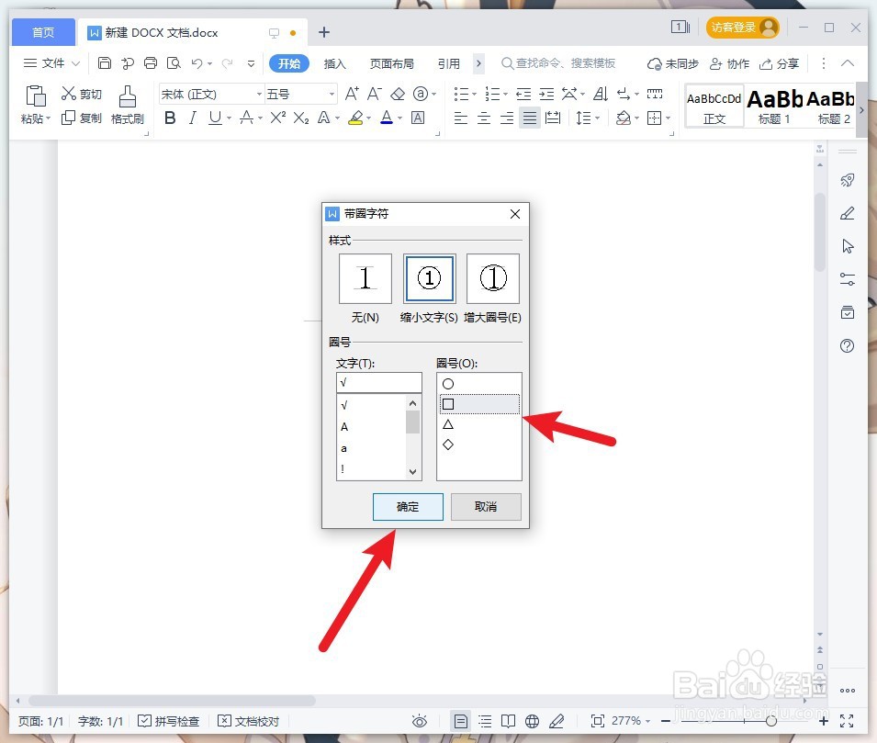Click the Format Painter tool
877x743 pixels.
point(128,106)
